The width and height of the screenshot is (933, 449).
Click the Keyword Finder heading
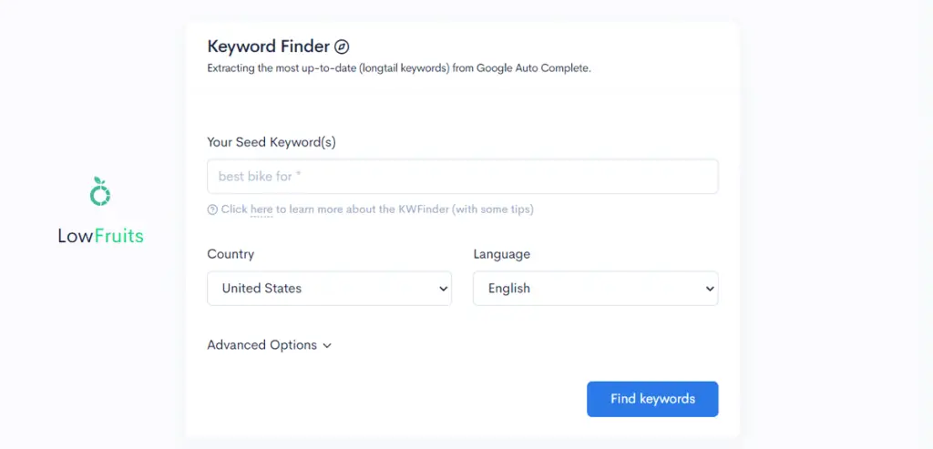click(x=269, y=46)
